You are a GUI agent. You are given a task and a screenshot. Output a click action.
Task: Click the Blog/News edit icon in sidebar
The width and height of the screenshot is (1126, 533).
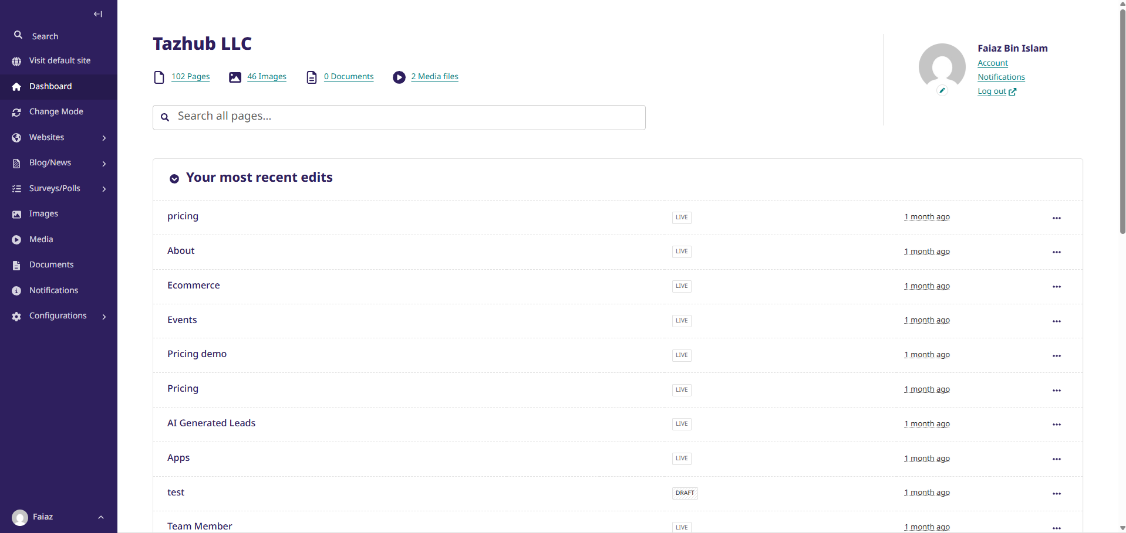(x=16, y=163)
